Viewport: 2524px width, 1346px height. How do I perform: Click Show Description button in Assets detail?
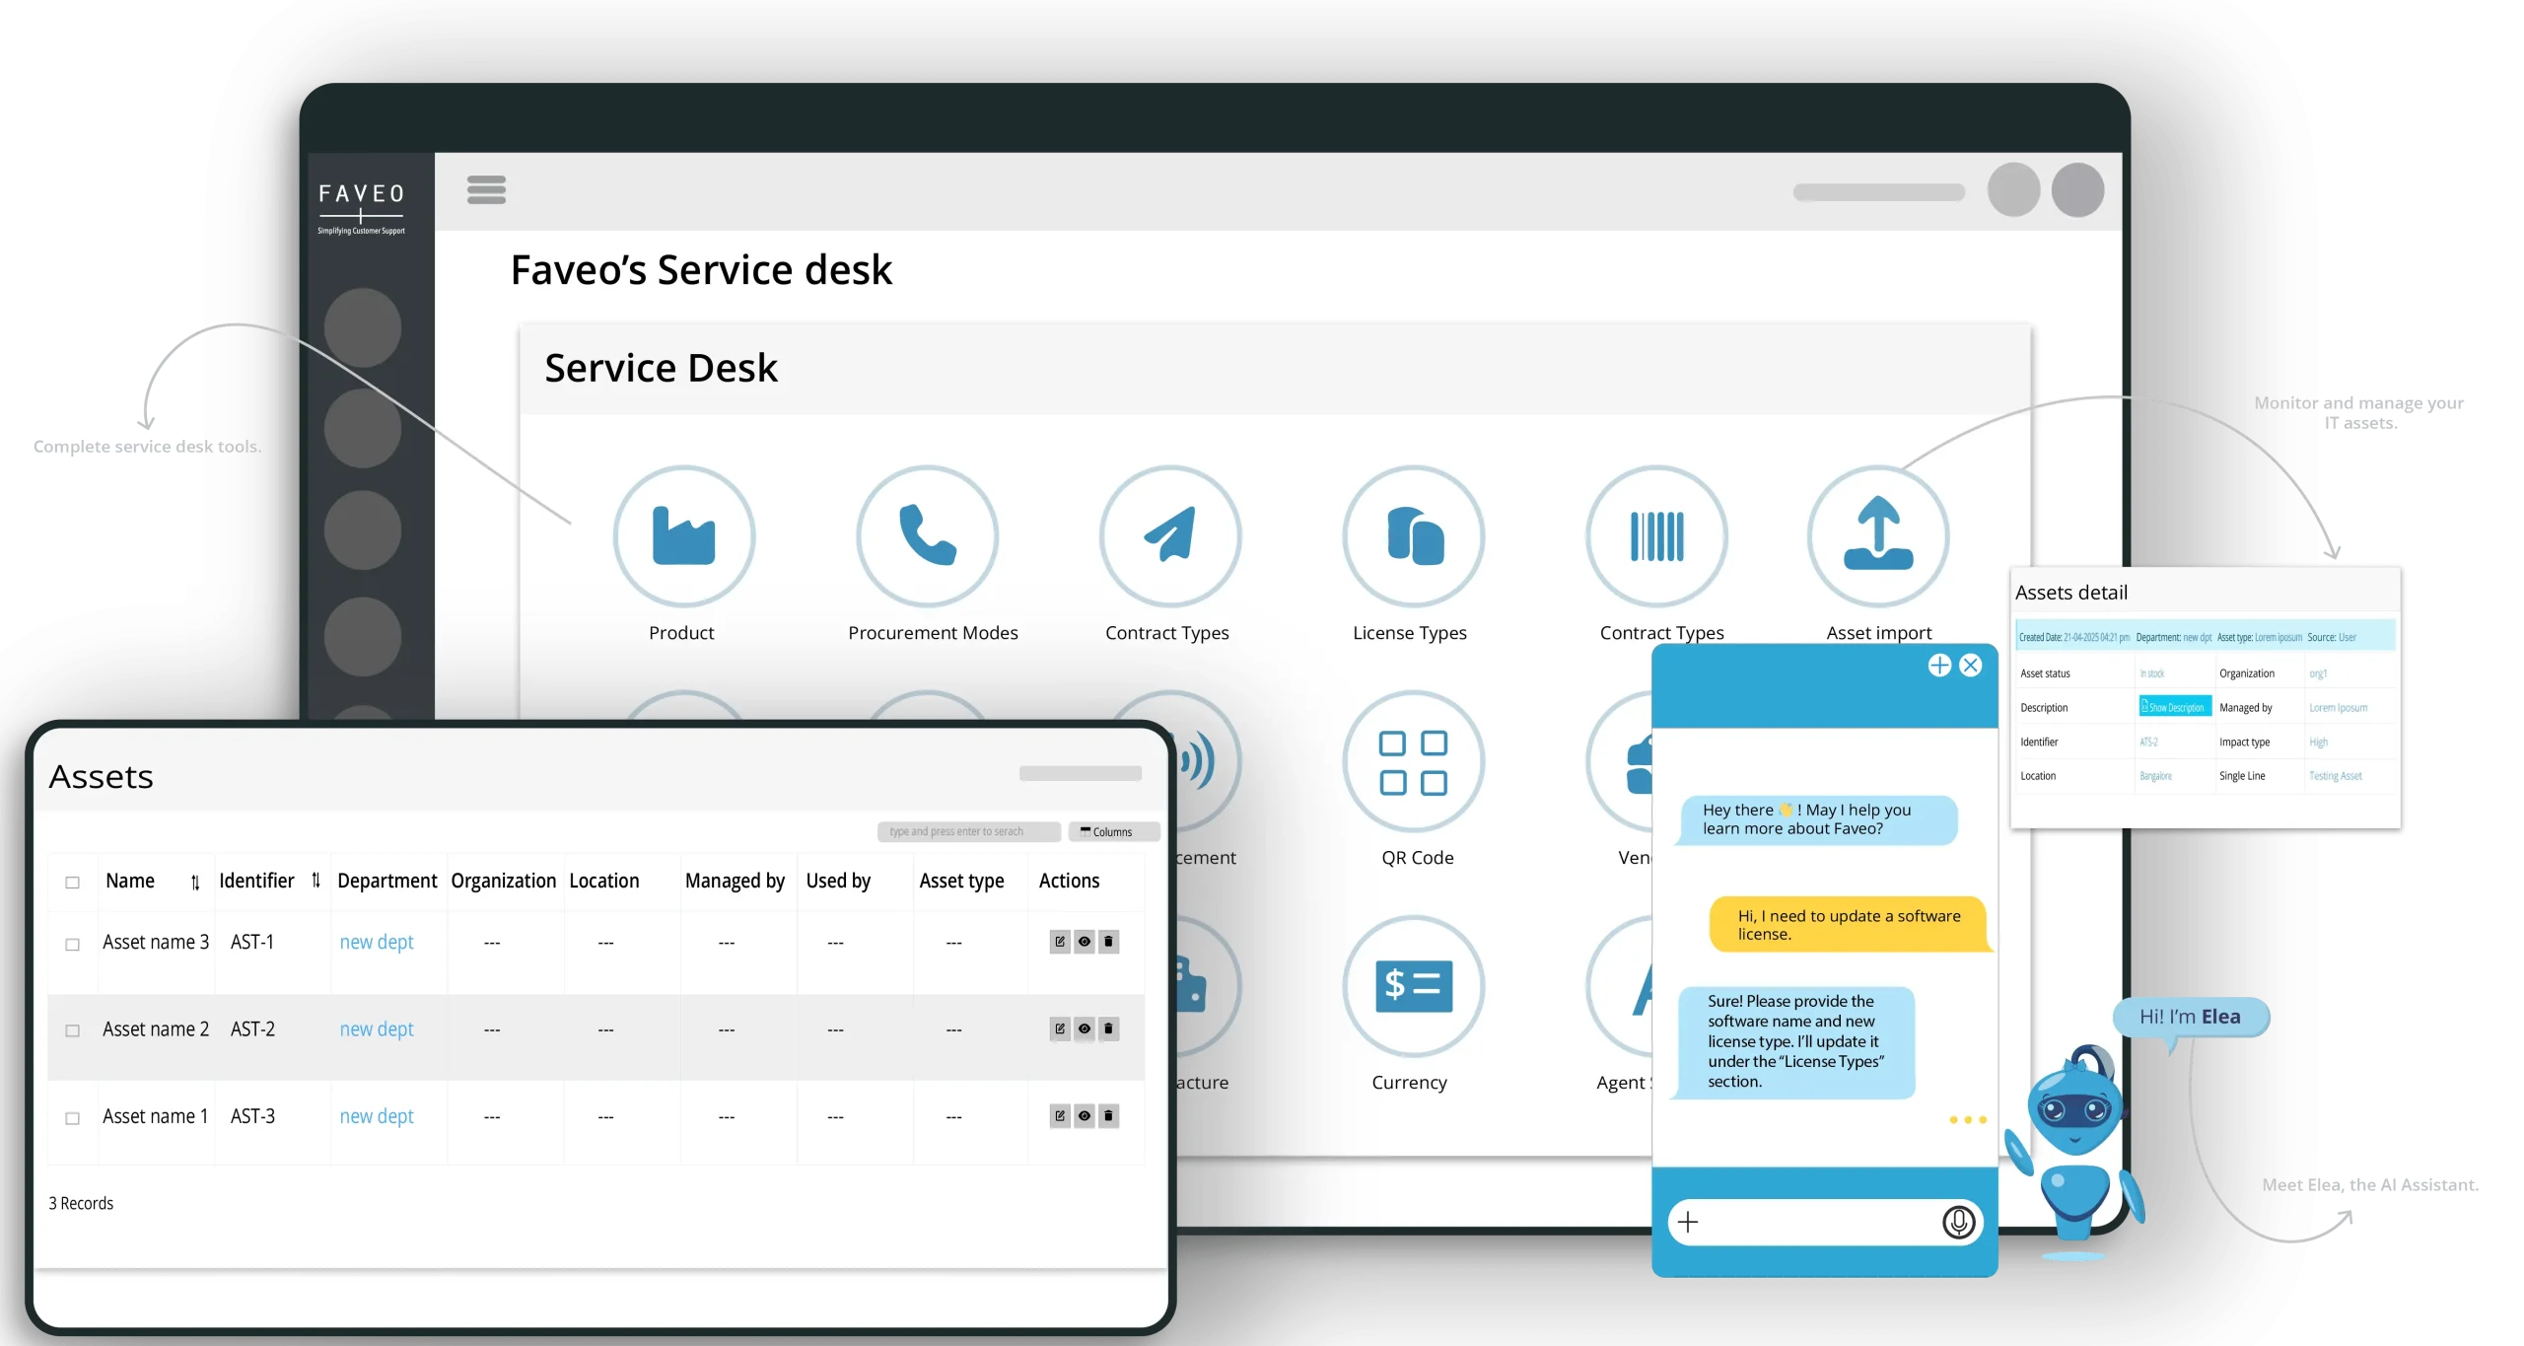2175,707
